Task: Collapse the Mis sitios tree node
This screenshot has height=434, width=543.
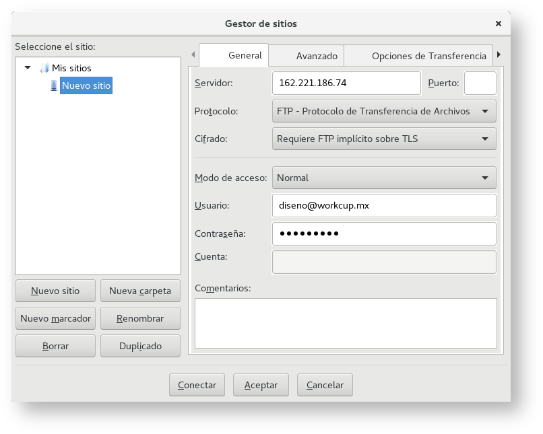Action: click(28, 68)
